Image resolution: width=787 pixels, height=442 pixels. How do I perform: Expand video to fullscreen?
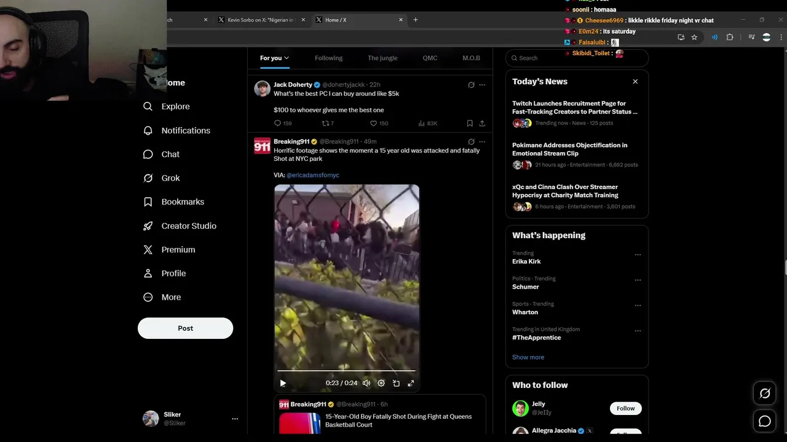point(411,383)
